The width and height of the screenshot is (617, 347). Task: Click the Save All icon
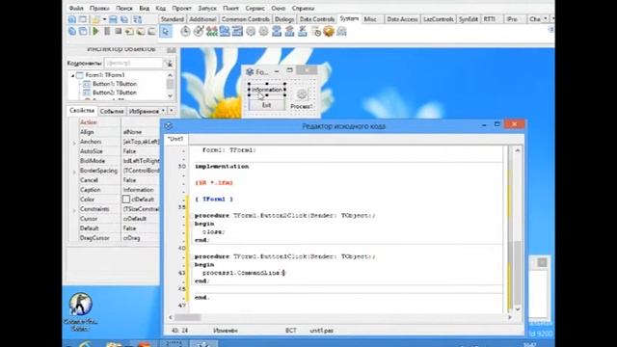coord(124,19)
